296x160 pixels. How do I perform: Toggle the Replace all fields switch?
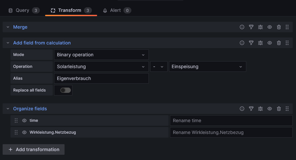(x=66, y=90)
